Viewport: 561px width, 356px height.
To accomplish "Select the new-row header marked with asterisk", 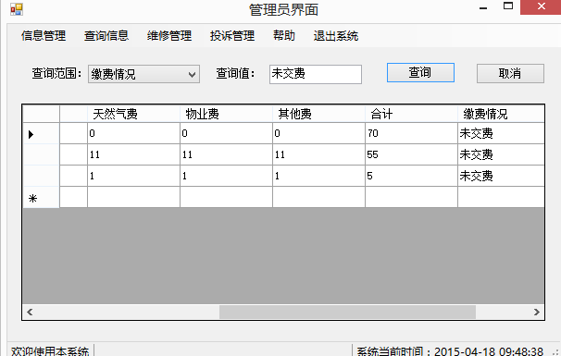I will [x=41, y=197].
